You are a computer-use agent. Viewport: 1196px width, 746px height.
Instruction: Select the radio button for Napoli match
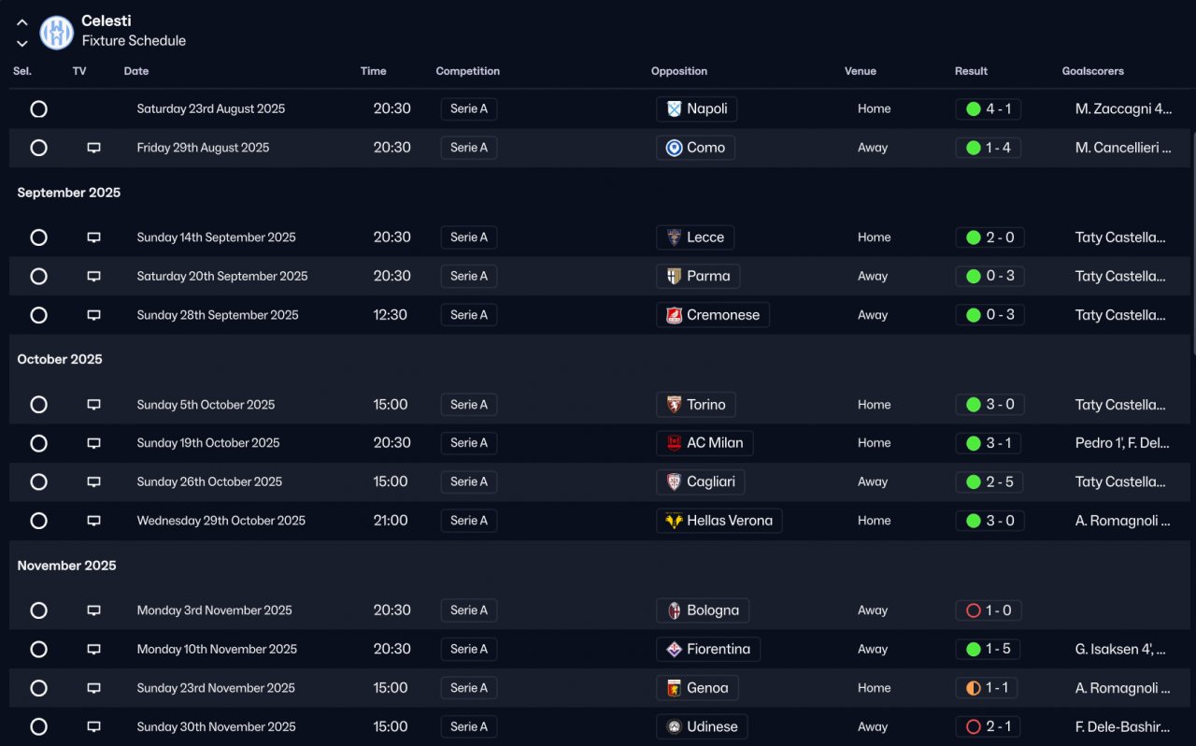pos(38,109)
